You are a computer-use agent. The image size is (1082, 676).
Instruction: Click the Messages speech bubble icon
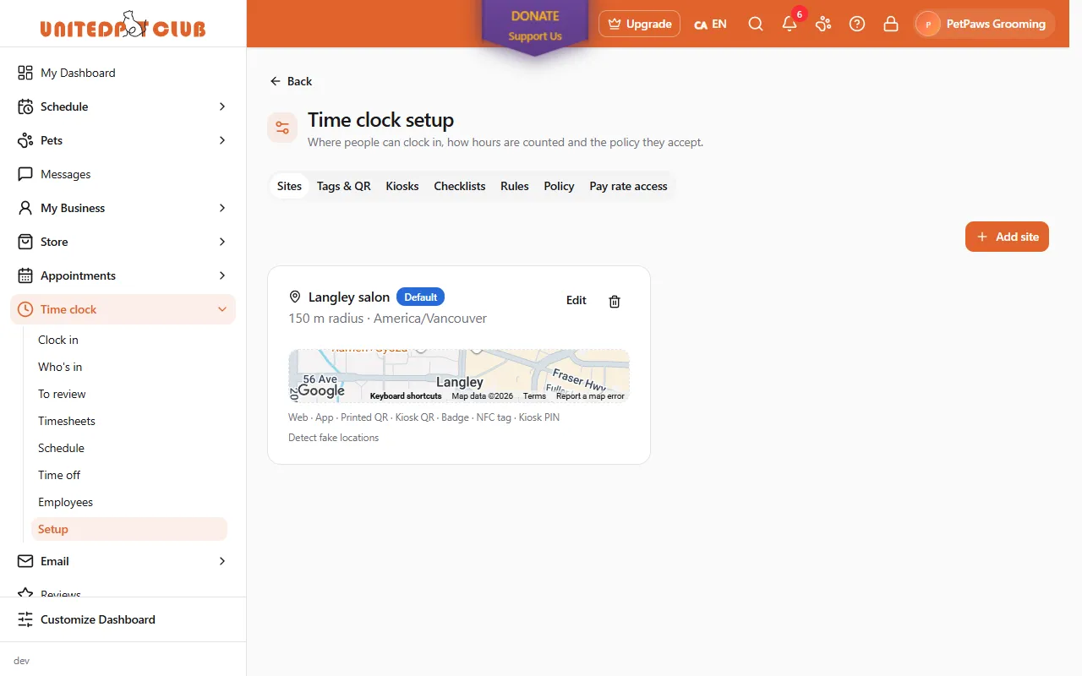(x=25, y=174)
